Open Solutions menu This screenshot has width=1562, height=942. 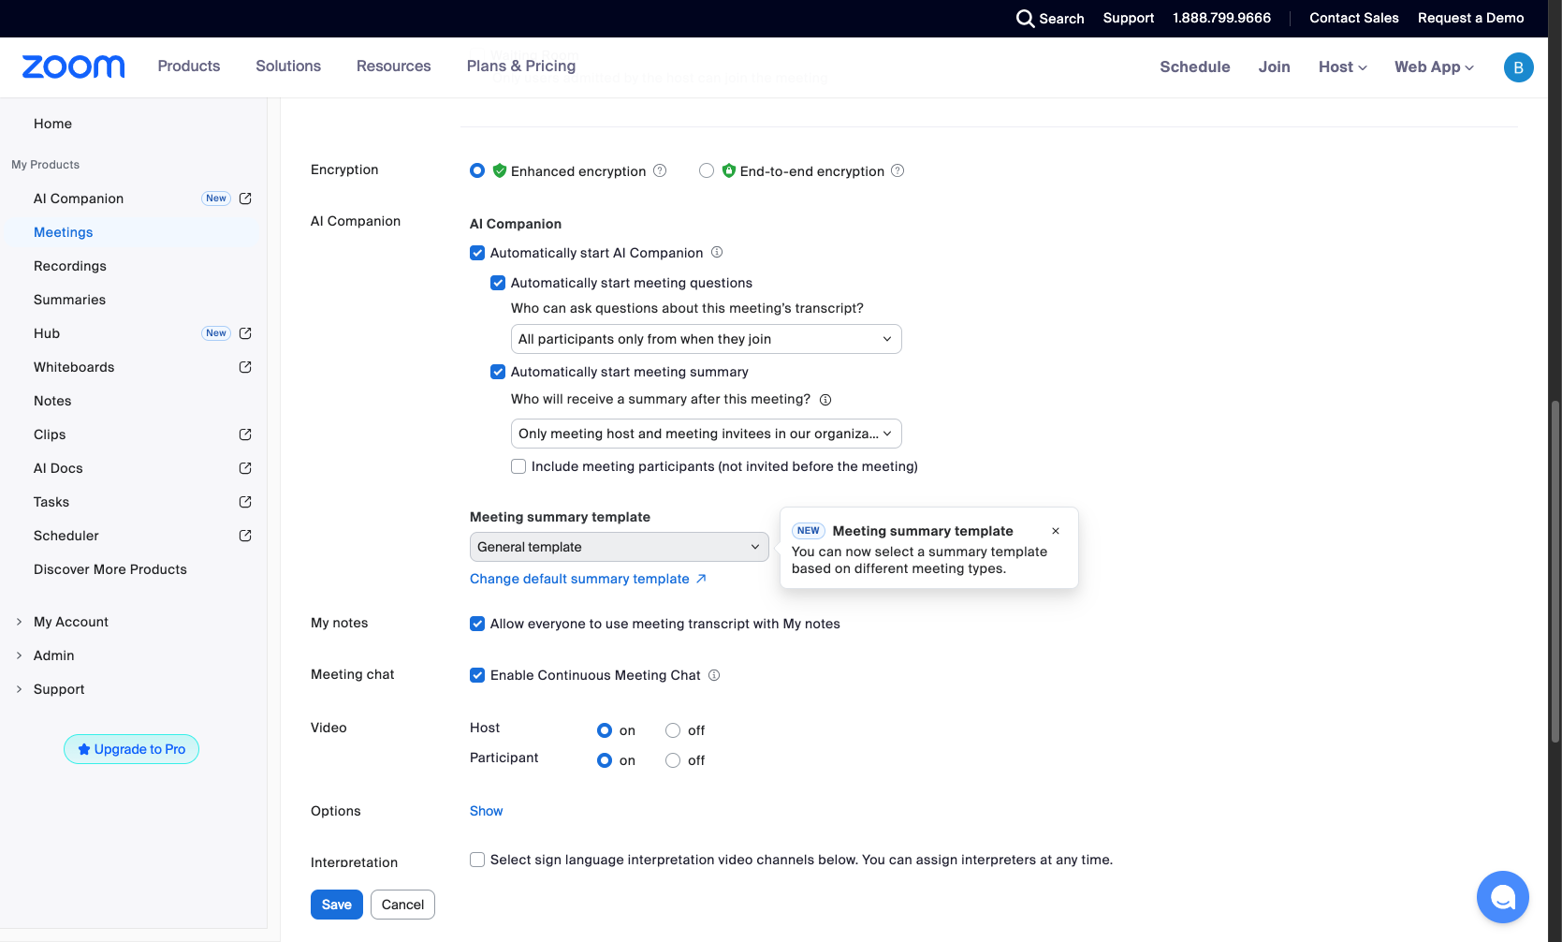coord(288,66)
